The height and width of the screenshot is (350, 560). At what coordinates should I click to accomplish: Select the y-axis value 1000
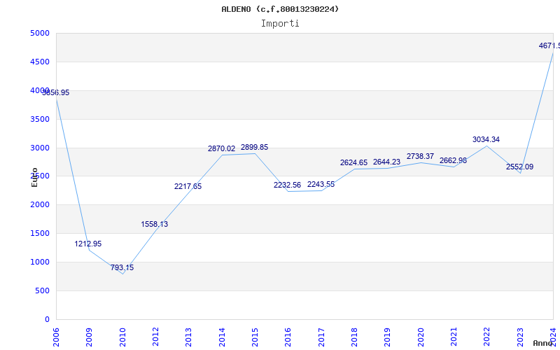click(40, 262)
